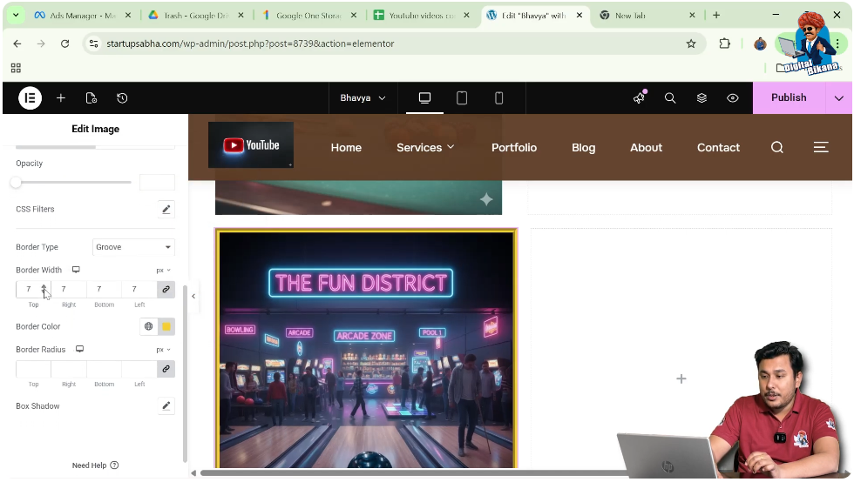
Task: Switch to mobile responsive view
Action: tap(498, 98)
